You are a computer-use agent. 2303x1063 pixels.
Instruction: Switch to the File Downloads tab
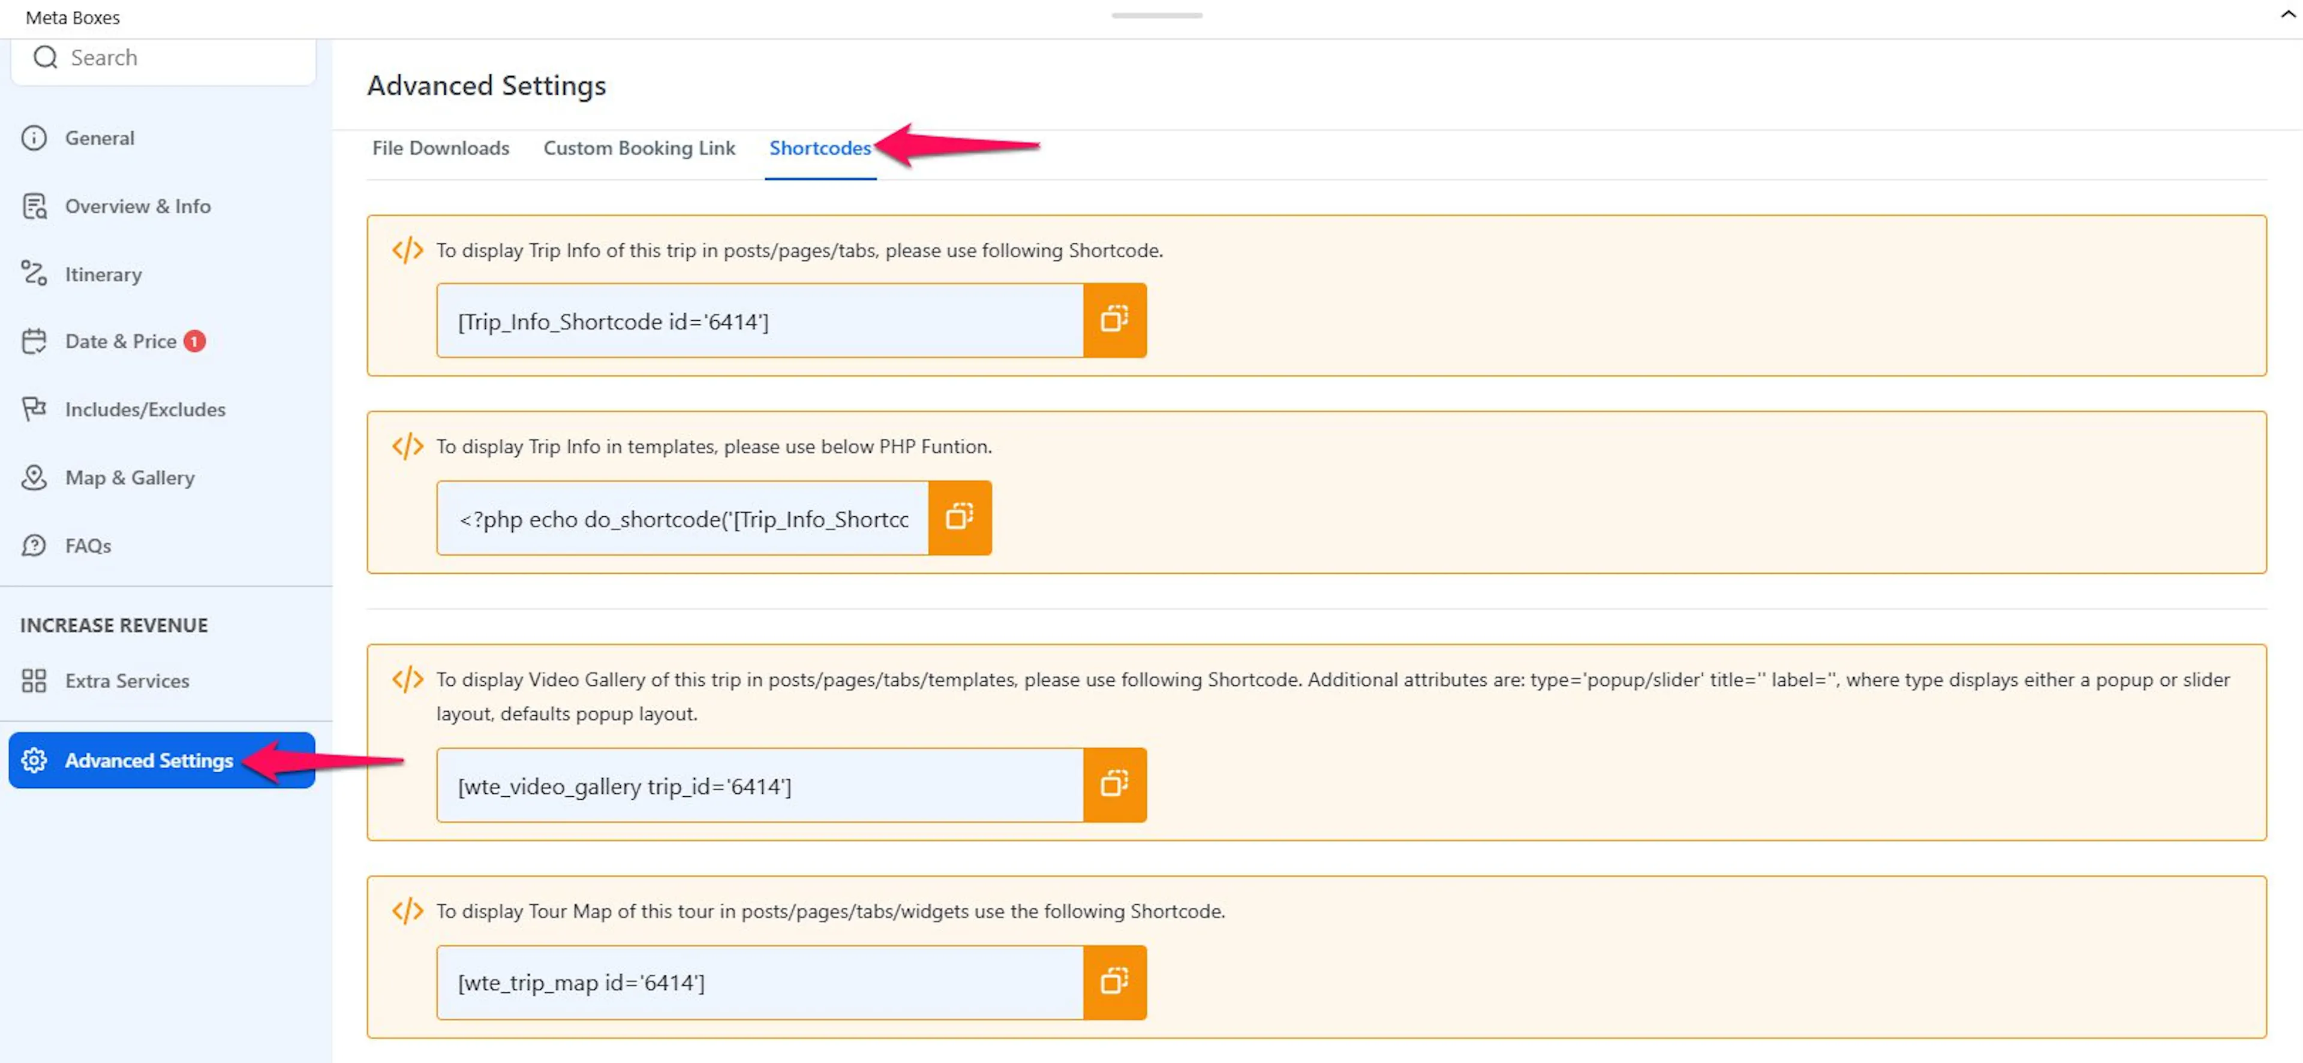(441, 149)
